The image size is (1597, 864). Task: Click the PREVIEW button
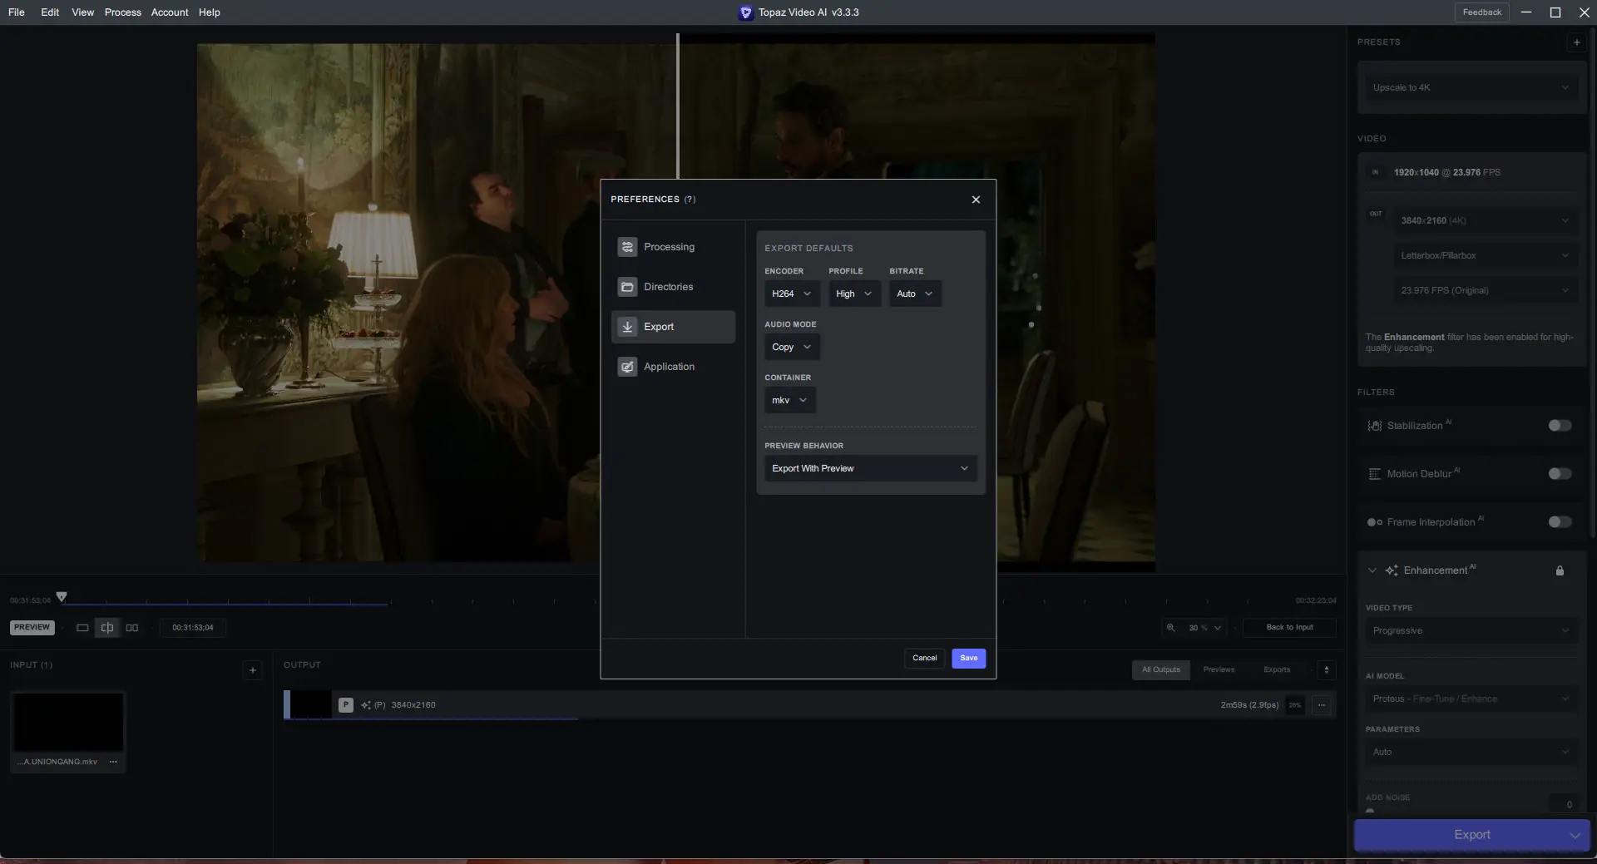[32, 628]
